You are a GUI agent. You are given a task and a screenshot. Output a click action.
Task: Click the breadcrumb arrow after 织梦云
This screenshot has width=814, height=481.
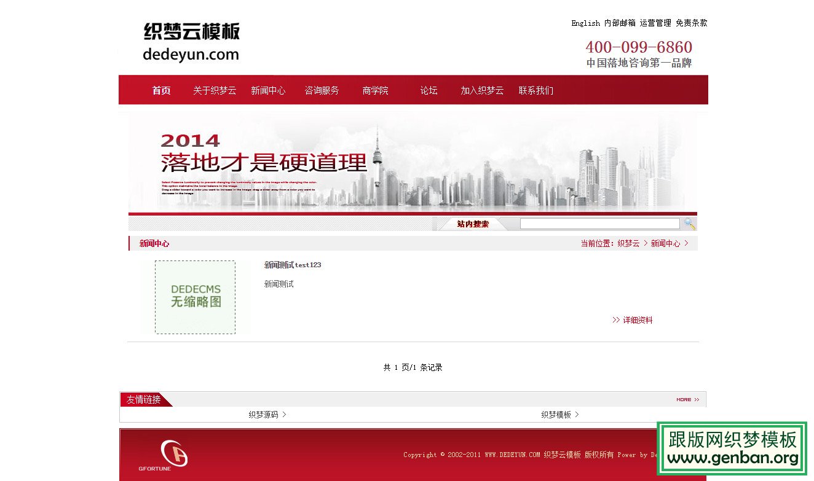(x=645, y=243)
